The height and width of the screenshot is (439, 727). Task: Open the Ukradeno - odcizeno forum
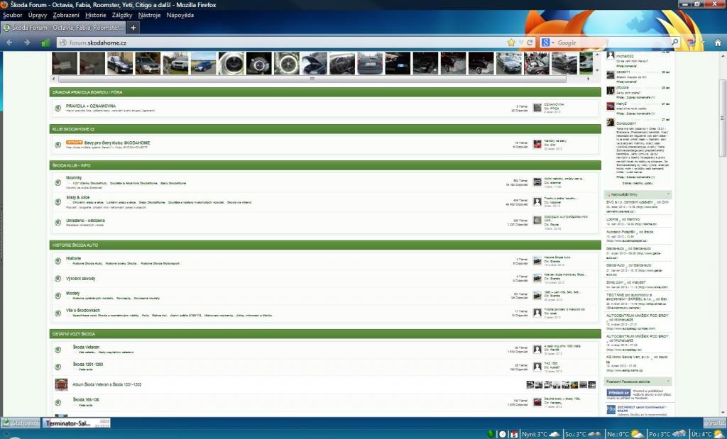coord(85,221)
